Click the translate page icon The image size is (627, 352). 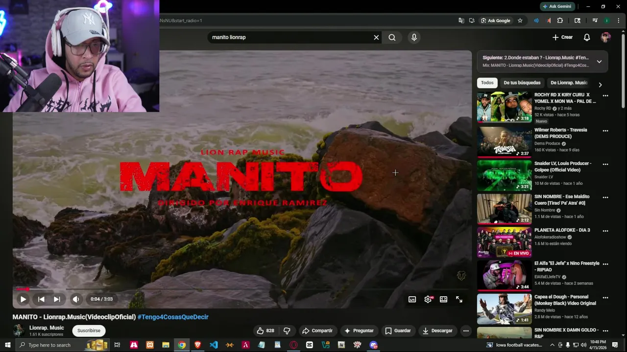pyautogui.click(x=461, y=21)
